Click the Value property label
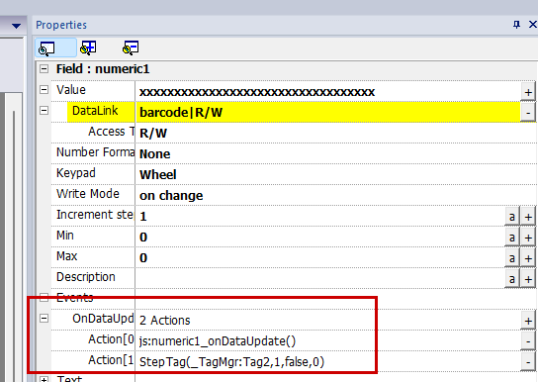Image resolution: width=538 pixels, height=382 pixels. pos(71,90)
